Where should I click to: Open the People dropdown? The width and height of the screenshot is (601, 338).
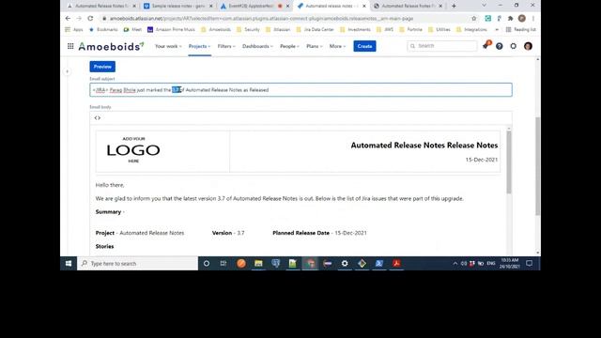(x=289, y=46)
